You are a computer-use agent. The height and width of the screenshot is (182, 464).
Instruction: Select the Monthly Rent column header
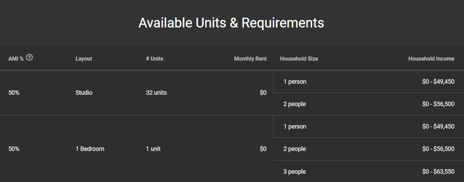(x=250, y=59)
